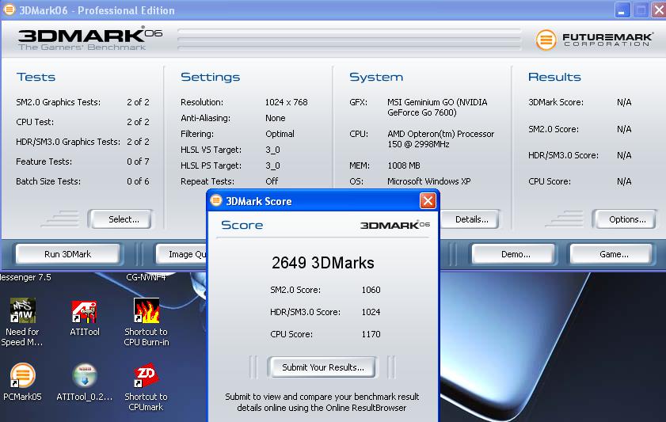Click the MEM value 1008 MB

pos(404,165)
